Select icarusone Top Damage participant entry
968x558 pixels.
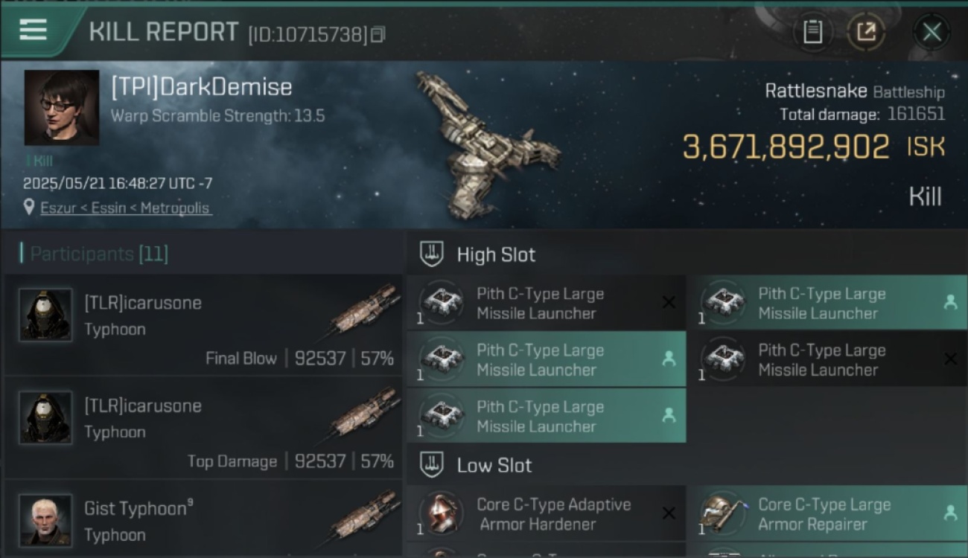pos(203,427)
